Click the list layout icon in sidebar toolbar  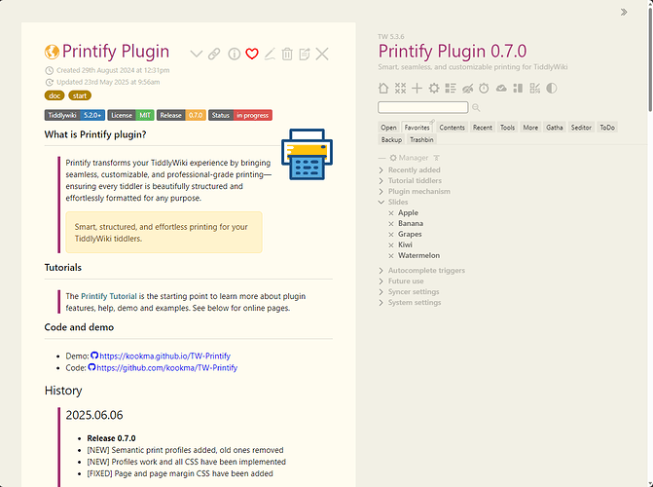451,88
